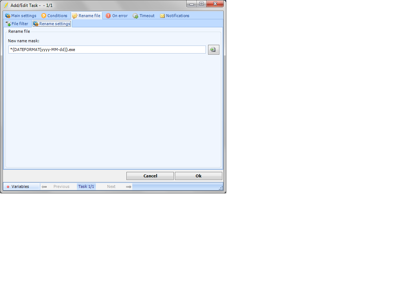Select the Rename file tab
The image size is (399, 299).
(x=86, y=16)
